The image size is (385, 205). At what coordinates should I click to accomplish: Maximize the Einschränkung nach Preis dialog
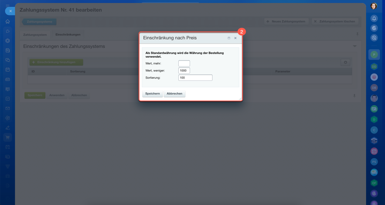pos(229,38)
